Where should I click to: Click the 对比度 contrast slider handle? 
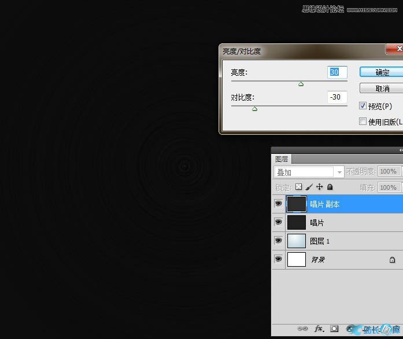[x=254, y=109]
